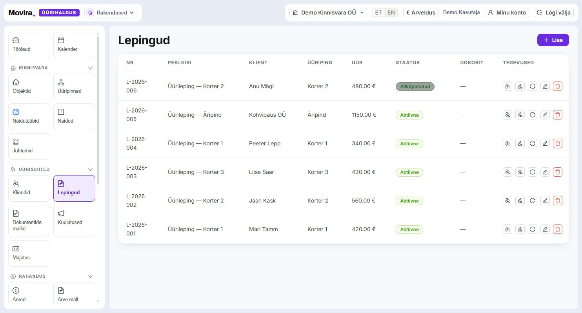
Task: Open Kalender in the sidebar
Action: pos(74,45)
